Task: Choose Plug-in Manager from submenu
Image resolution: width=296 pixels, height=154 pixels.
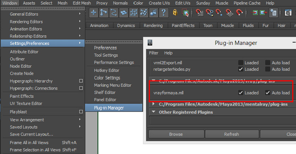Action: pos(114,108)
